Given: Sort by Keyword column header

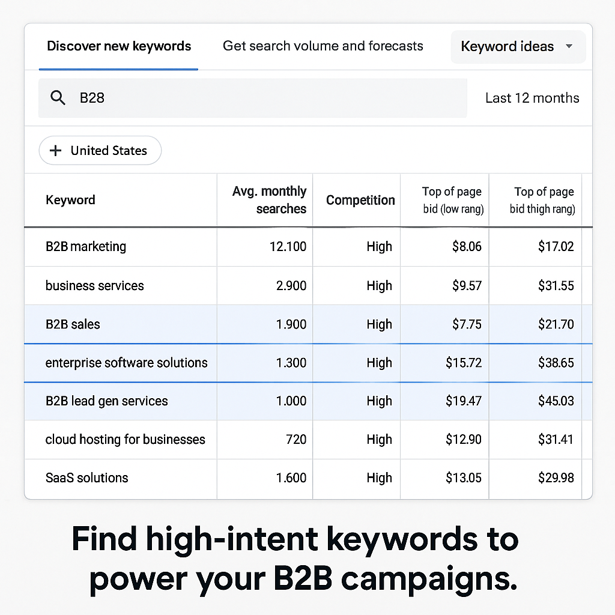Looking at the screenshot, I should click(70, 200).
